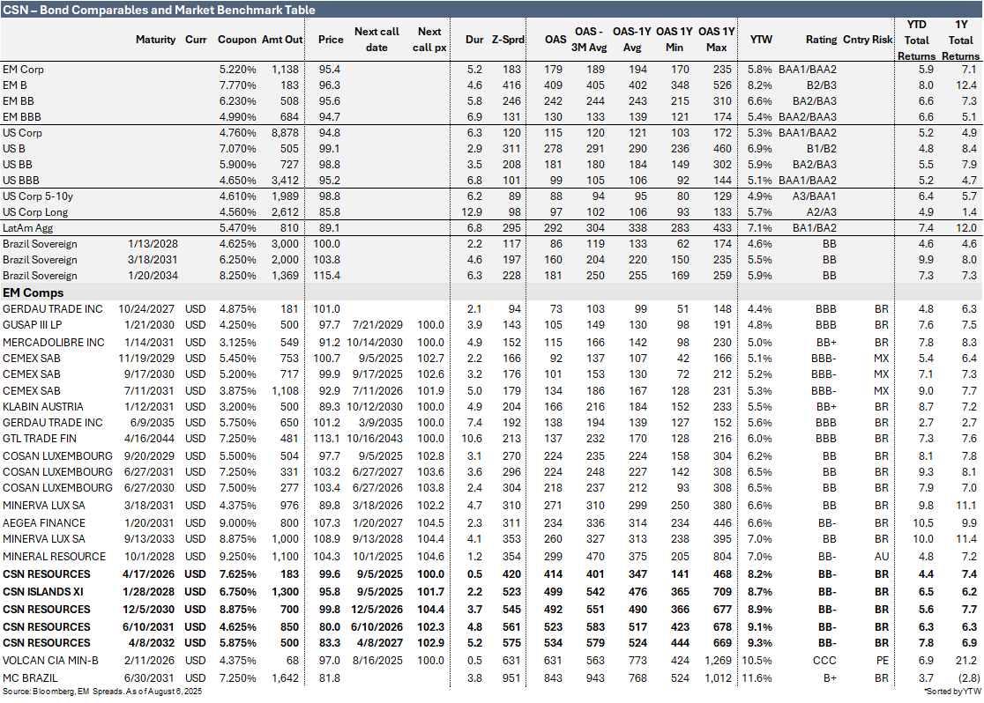Click the VOLCAN 1Y total return '21.2'
This screenshot has height=703, width=984.
[967, 661]
